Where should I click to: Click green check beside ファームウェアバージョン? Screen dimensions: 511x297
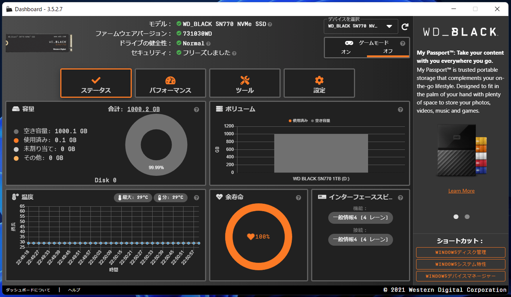pos(179,33)
